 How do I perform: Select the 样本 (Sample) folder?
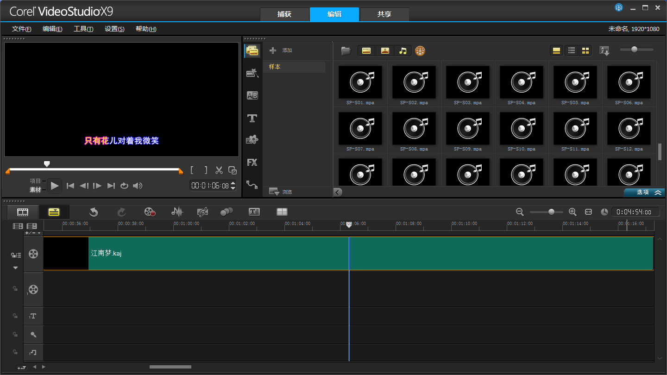(294, 67)
